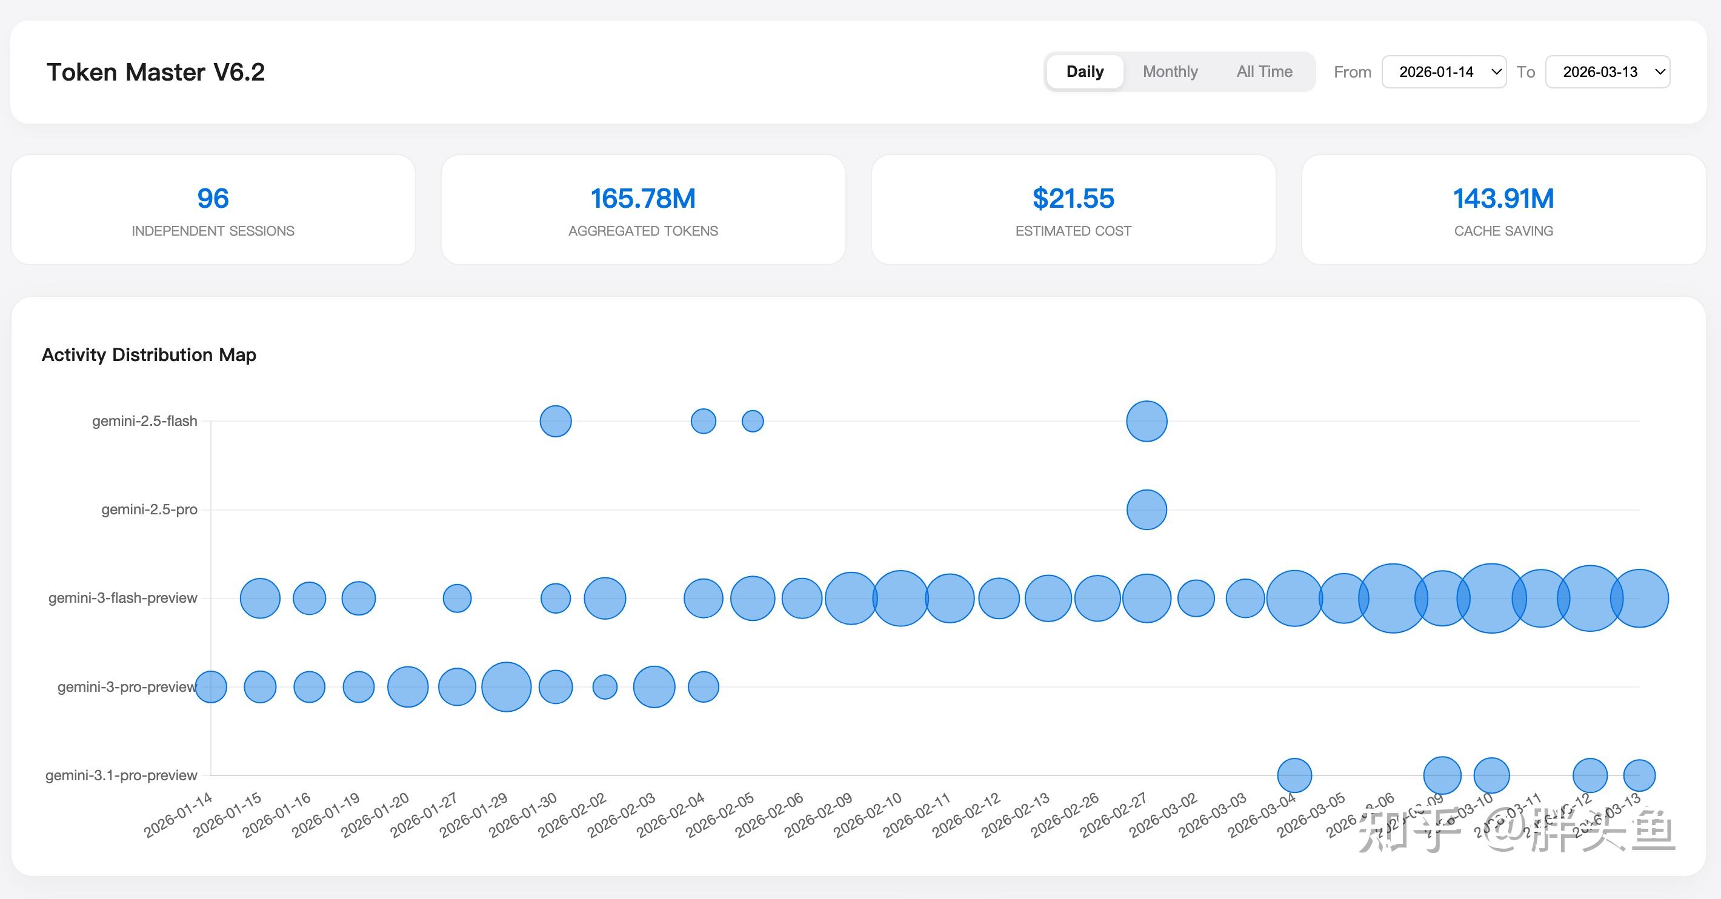The height and width of the screenshot is (899, 1721).
Task: Click the $21.55 Estimated Cost card
Action: click(x=1074, y=210)
